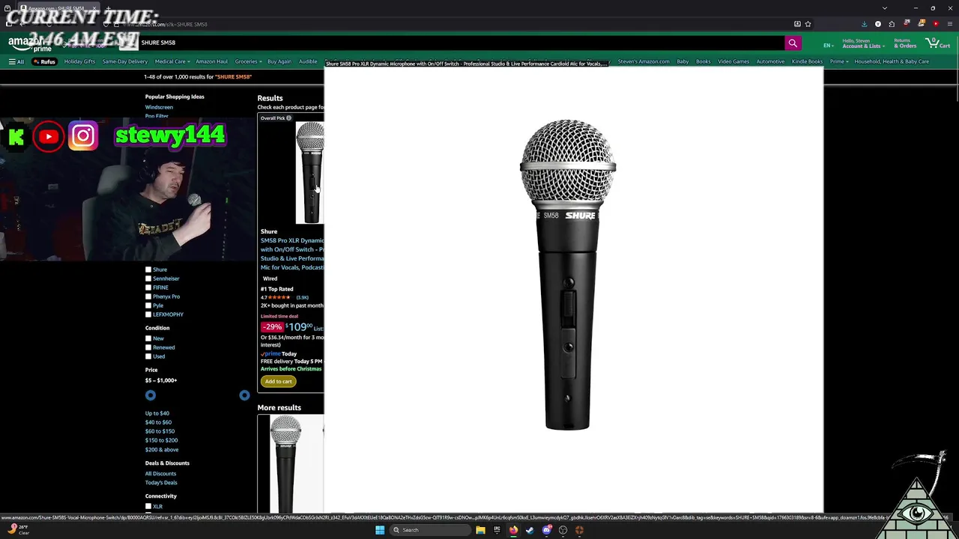Open File Explorer from the taskbar
959x539 pixels.
coord(480,530)
